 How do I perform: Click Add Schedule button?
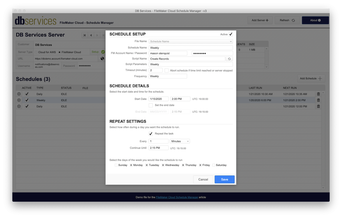311,78
